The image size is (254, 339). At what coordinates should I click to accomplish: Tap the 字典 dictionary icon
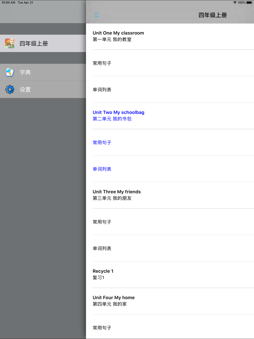(x=10, y=72)
